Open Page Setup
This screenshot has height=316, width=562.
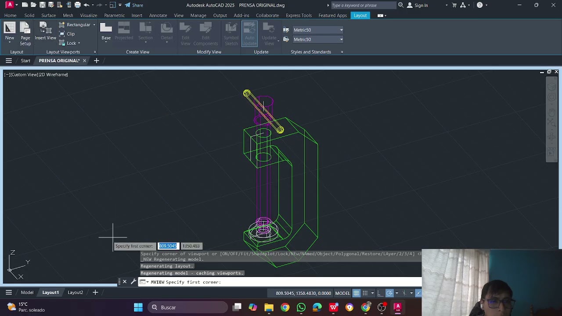[25, 34]
